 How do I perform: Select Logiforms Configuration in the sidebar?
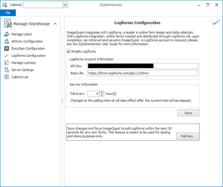pos(29,56)
